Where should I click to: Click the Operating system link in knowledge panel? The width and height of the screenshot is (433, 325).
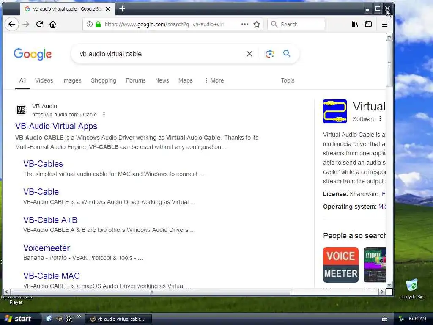click(x=382, y=207)
